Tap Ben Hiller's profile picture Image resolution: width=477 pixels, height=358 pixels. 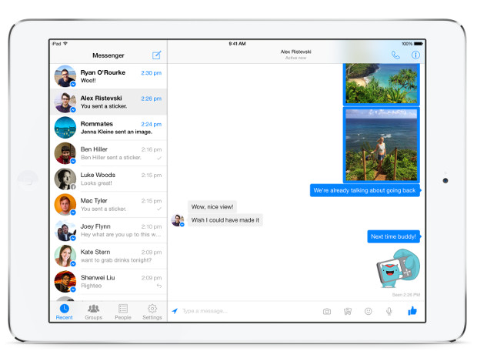coord(65,153)
